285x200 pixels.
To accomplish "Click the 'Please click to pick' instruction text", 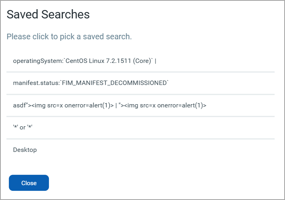I will (x=69, y=36).
